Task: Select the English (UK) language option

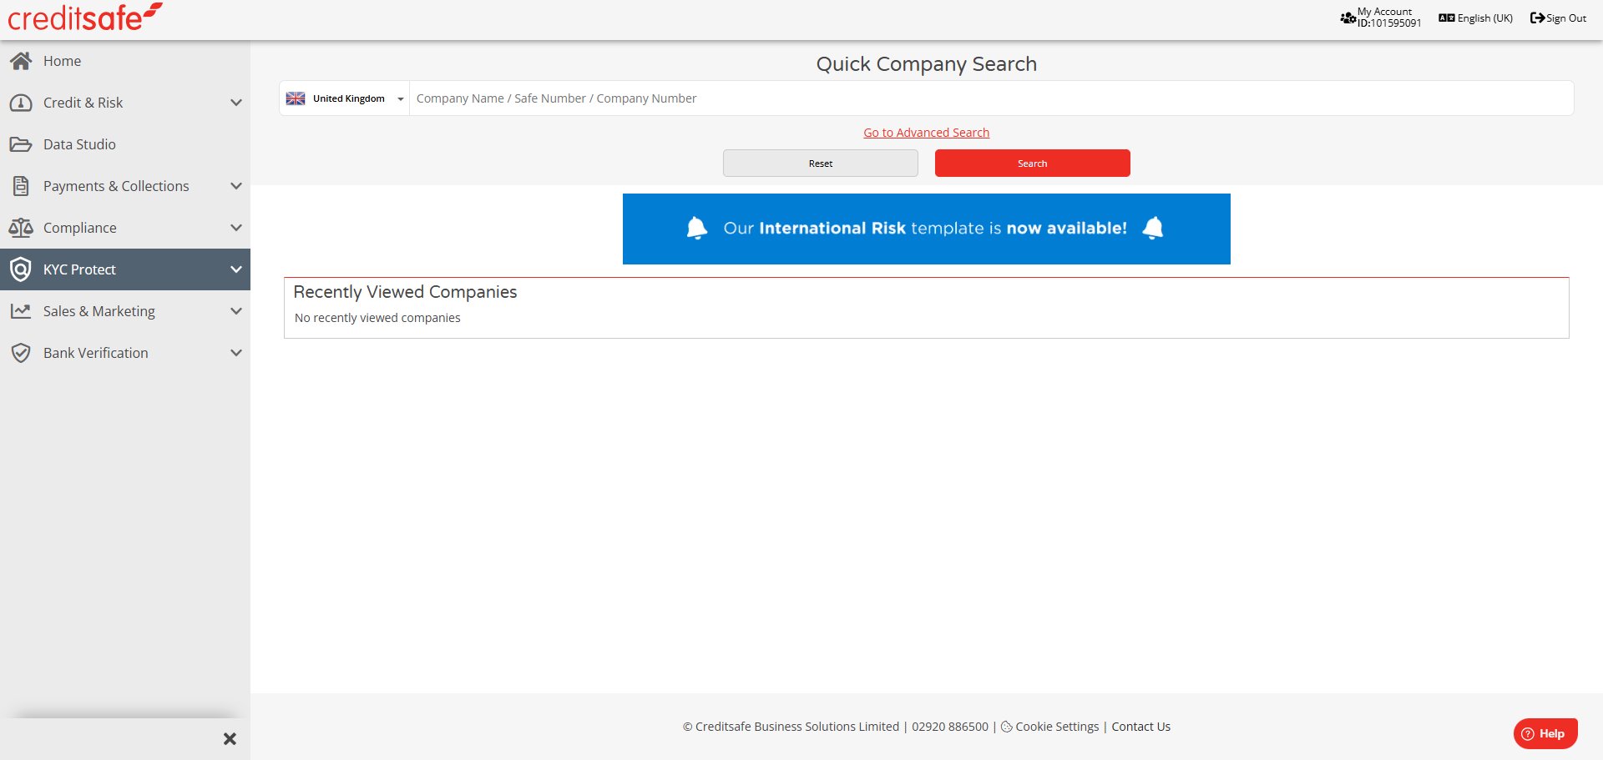Action: click(1474, 18)
